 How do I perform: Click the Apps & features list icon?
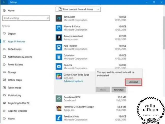4,41
